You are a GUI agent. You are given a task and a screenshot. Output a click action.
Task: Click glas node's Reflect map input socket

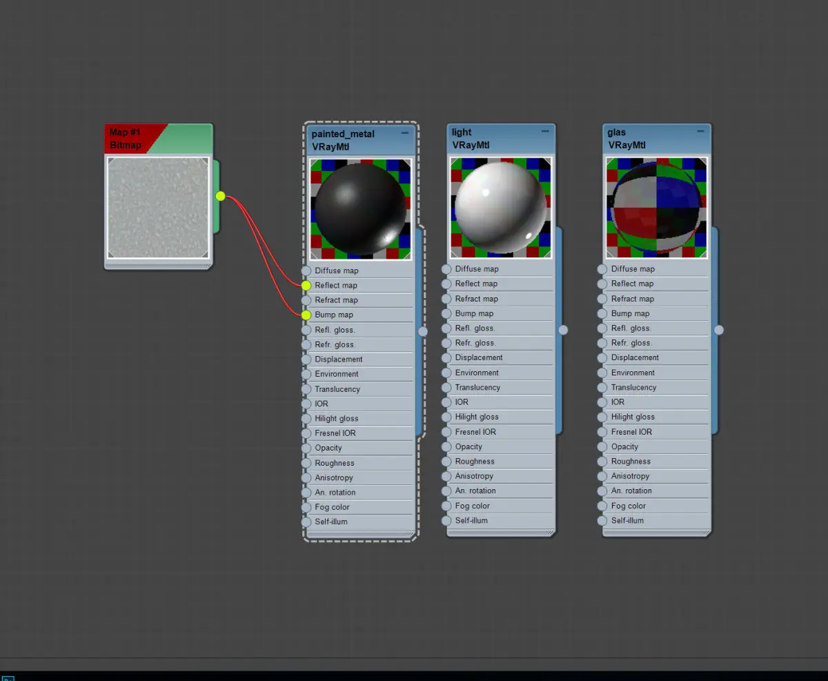point(602,284)
